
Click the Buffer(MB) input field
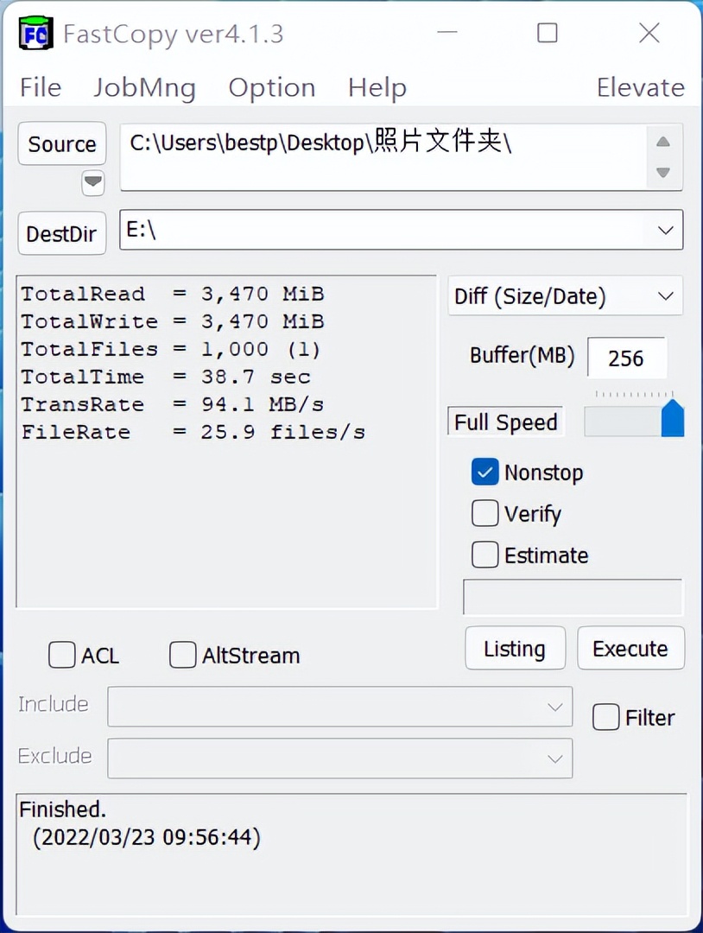point(627,357)
